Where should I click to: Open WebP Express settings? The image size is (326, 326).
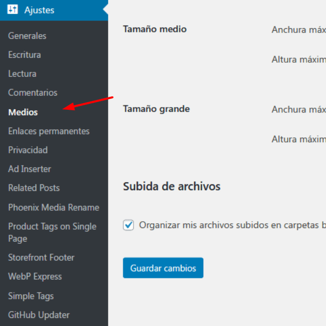pos(35,276)
